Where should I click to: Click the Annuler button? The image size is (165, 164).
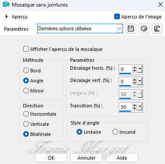click(x=86, y=158)
